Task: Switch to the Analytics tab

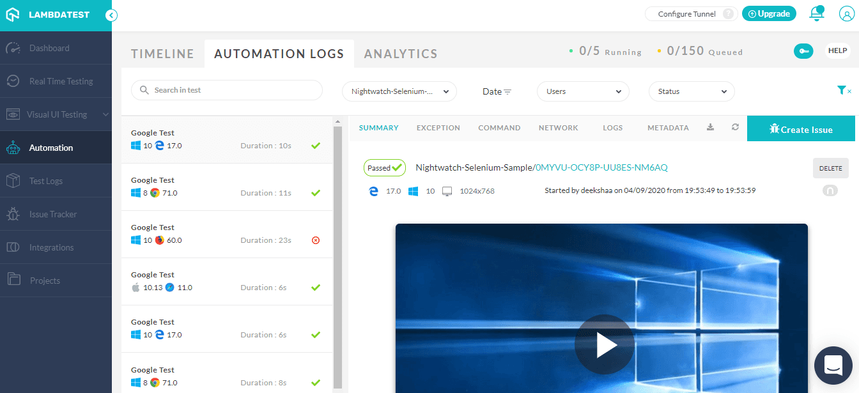Action: click(x=401, y=54)
